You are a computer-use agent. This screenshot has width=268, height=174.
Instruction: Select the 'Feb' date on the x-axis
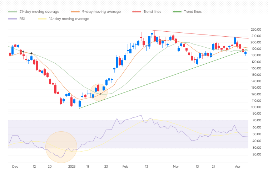click(125, 166)
